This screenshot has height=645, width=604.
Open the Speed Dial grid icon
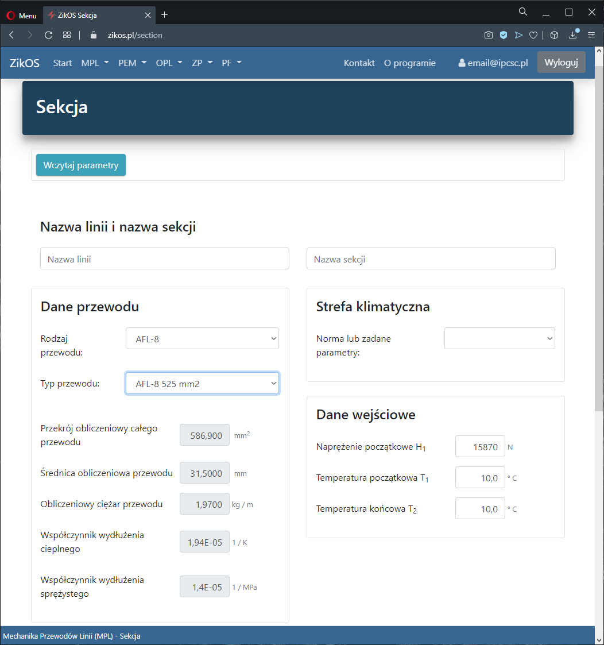click(67, 35)
